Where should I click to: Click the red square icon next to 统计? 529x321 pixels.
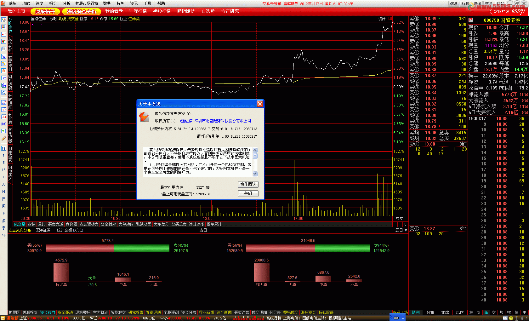[x=390, y=19]
